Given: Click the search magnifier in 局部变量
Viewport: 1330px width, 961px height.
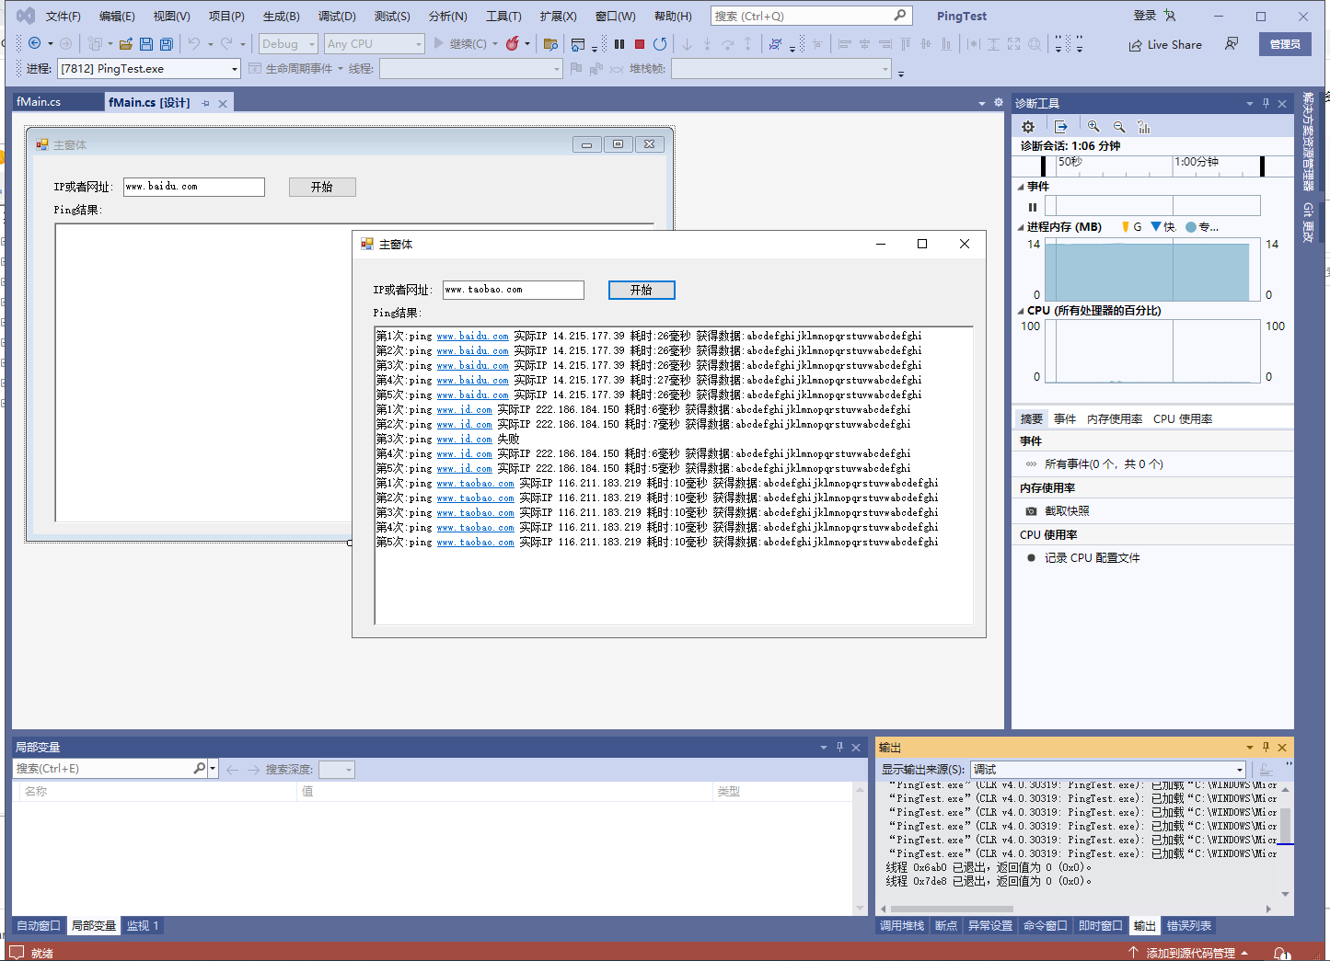Looking at the screenshot, I should [x=200, y=768].
